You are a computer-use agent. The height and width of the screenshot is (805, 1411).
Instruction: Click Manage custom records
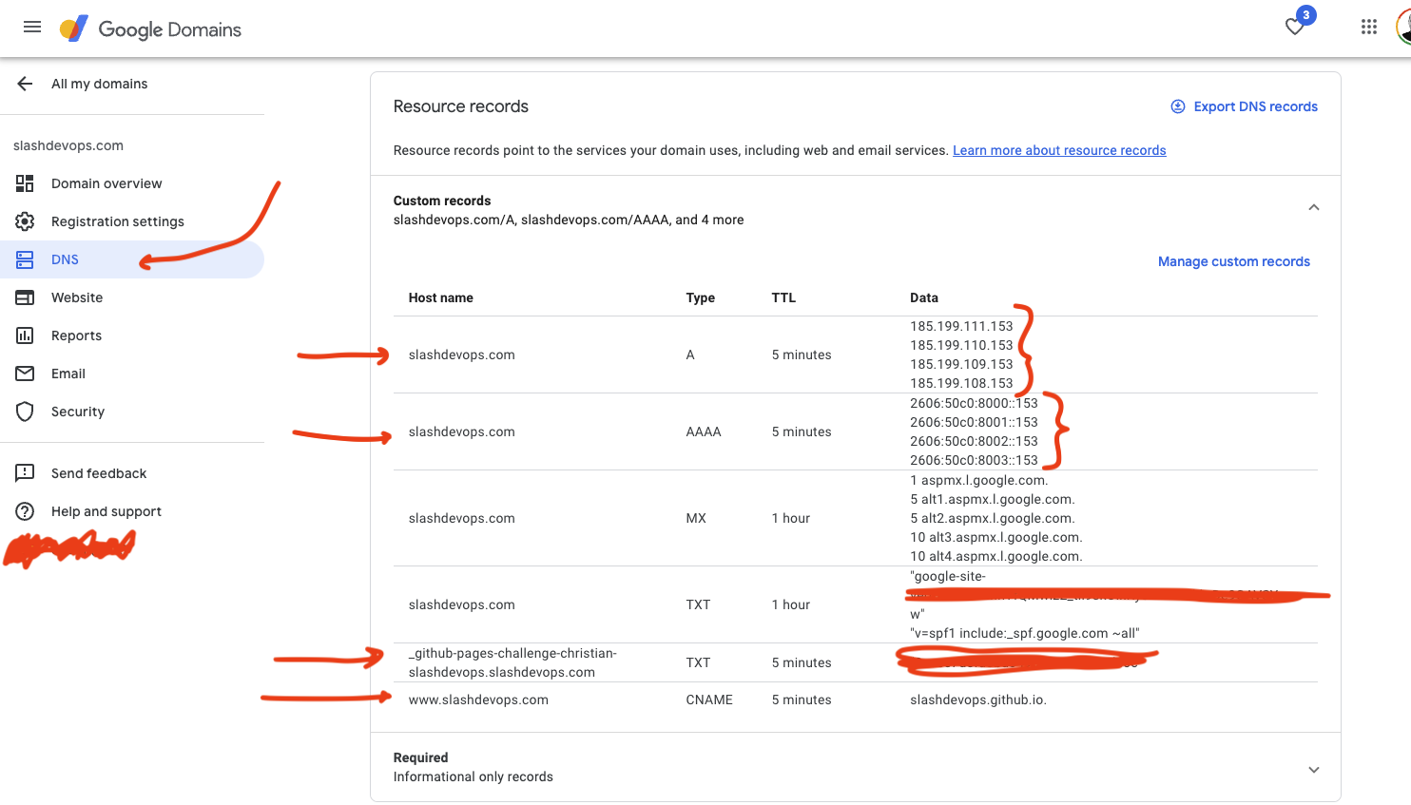pyautogui.click(x=1233, y=261)
